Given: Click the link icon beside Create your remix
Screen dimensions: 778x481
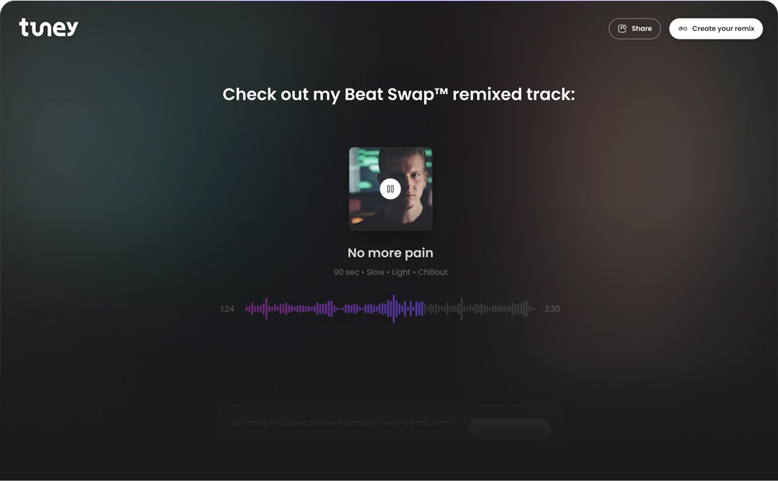Looking at the screenshot, I should 683,29.
